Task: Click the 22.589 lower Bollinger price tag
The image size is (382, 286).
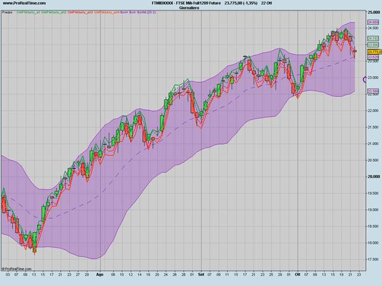Action: (x=373, y=92)
